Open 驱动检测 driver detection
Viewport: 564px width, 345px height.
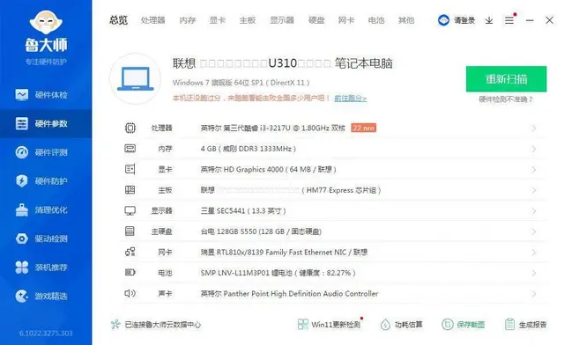46,239
